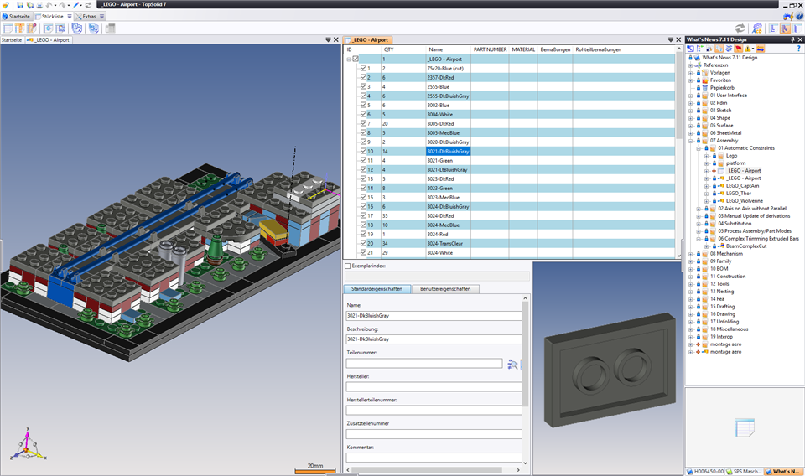Click the Redo arrow icon
Screen dimensions: 805x476
(x=62, y=5)
